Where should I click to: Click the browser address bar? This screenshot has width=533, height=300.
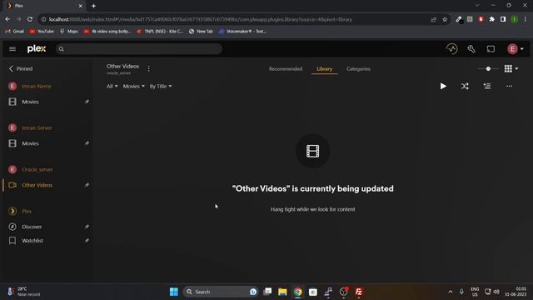tap(235, 19)
